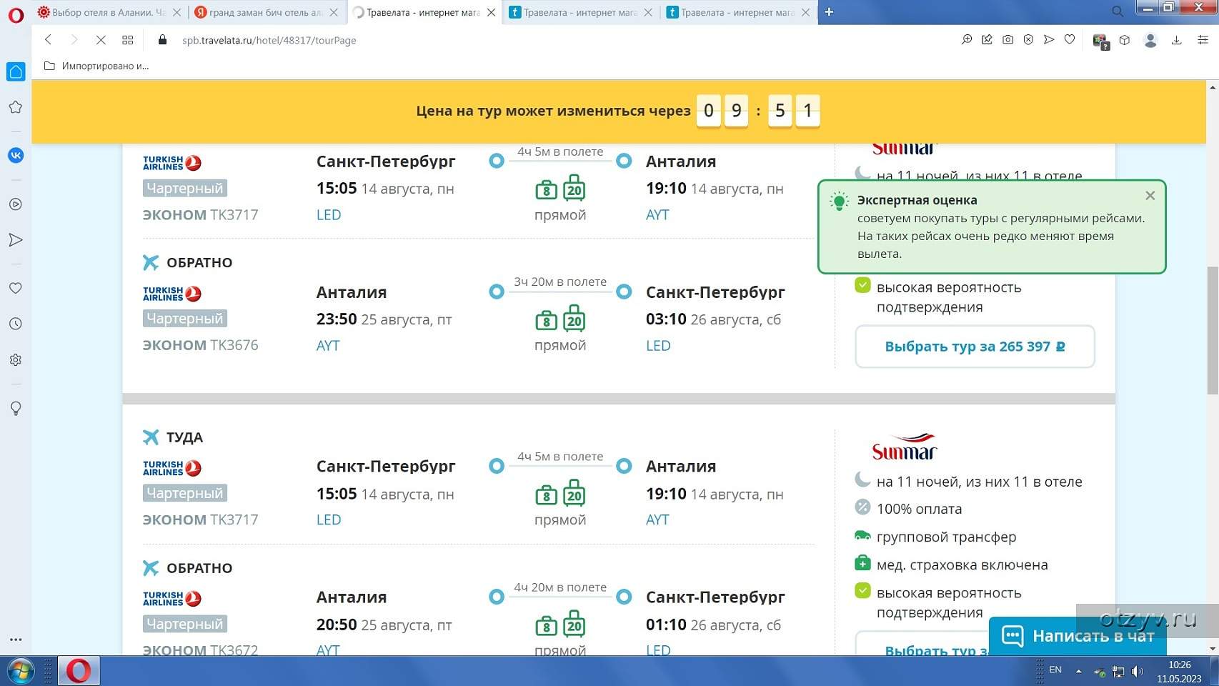Open Easy Setup sliders icon
The width and height of the screenshot is (1219, 686).
click(x=1203, y=40)
